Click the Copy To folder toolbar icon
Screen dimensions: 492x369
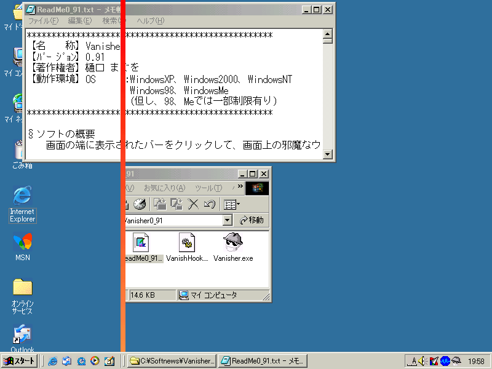point(177,204)
